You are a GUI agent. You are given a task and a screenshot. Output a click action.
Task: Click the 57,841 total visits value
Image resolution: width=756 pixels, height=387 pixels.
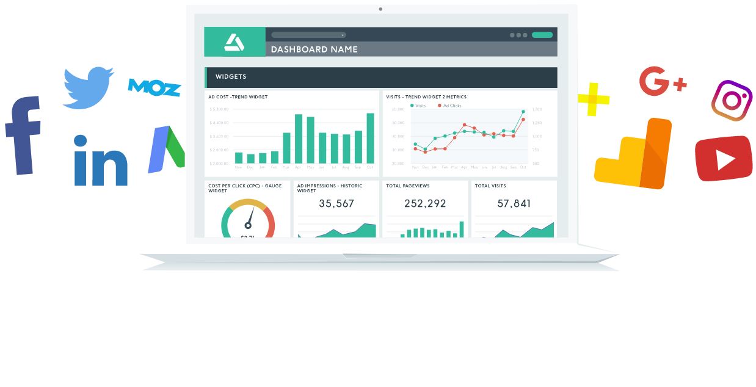pos(514,204)
